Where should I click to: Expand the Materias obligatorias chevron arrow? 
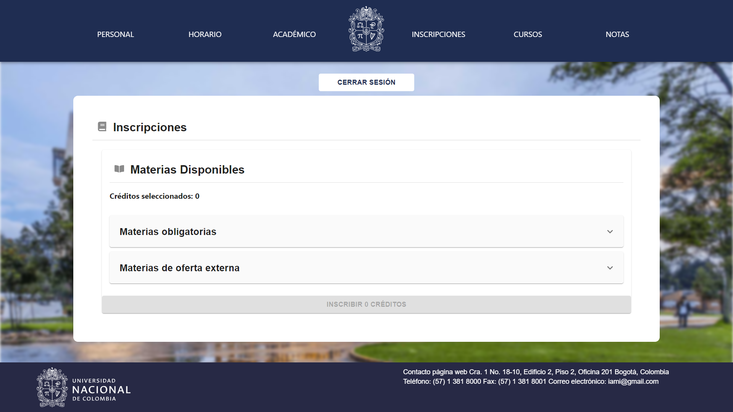610,232
